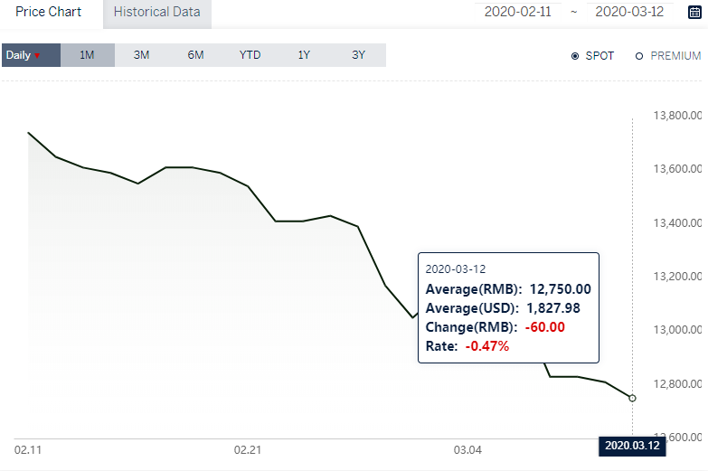Select the 1Y time range
708x471 pixels.
pos(304,55)
